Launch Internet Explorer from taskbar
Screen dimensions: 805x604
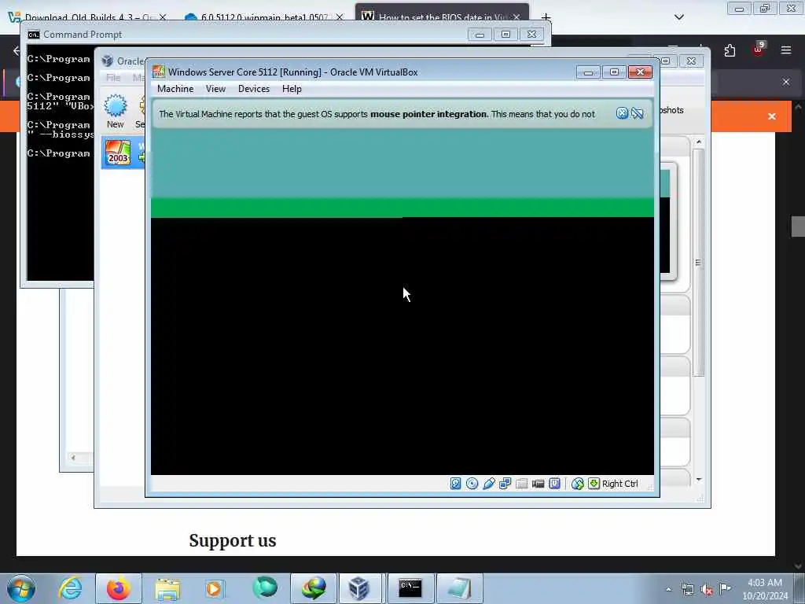point(70,588)
